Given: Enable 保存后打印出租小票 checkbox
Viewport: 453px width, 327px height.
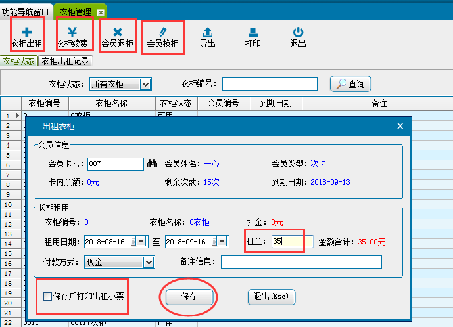Looking at the screenshot, I should point(47,297).
